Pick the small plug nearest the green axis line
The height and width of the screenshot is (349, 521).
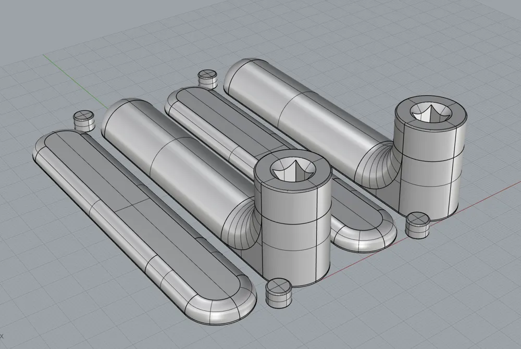click(84, 121)
